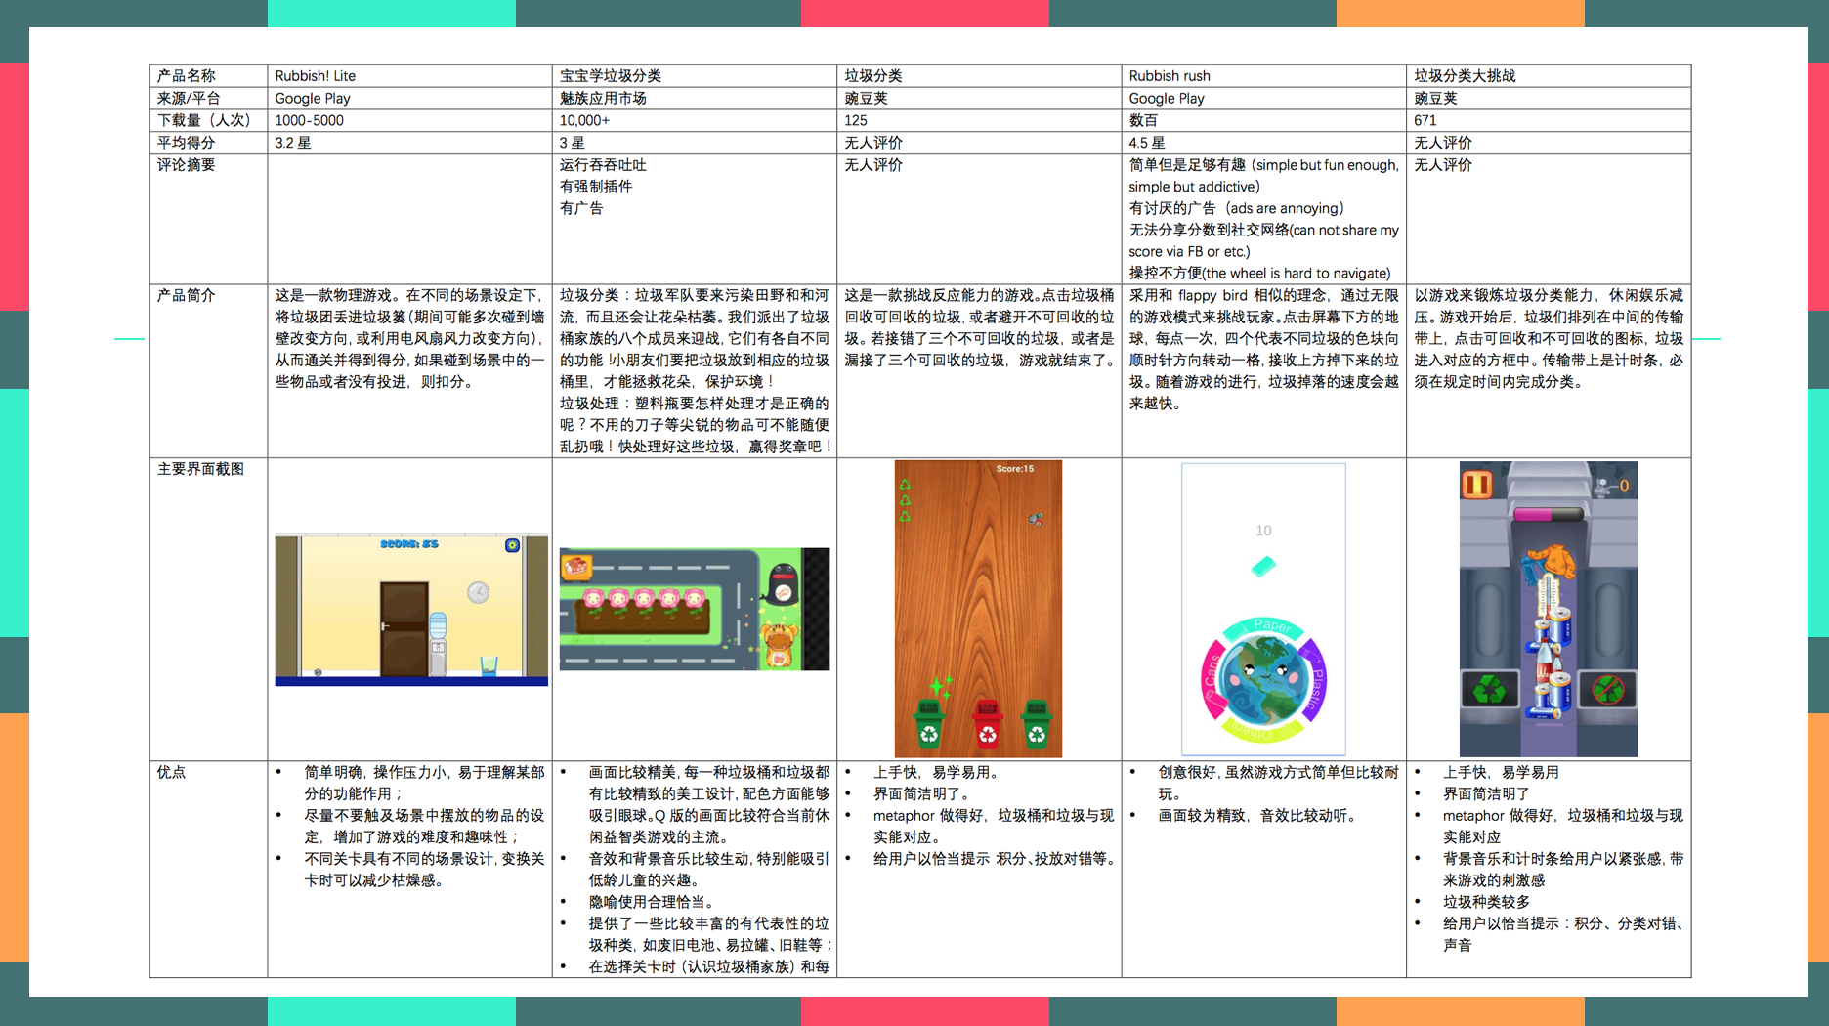Click the Rubbish rush globe screenshot
The width and height of the screenshot is (1829, 1026).
coord(1263,609)
